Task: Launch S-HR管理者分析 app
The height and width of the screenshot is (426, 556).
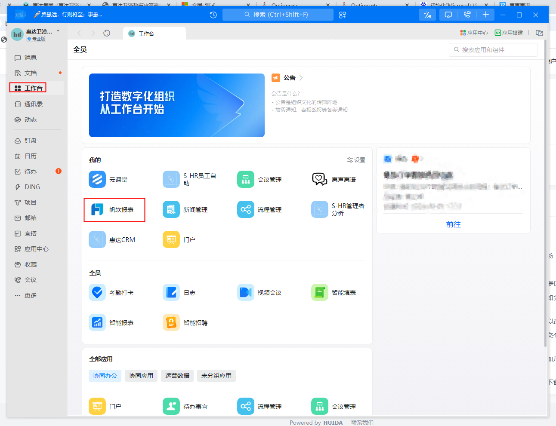Action: pos(320,209)
